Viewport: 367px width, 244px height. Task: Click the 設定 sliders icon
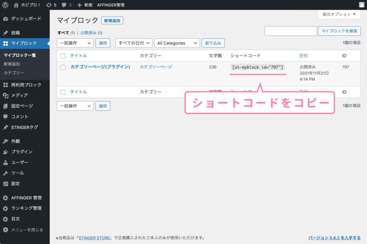[x=5, y=184]
